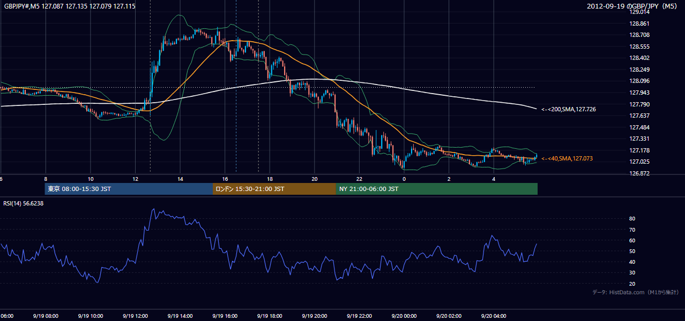Click hour tick 22 under the candlestick chart

click(x=359, y=179)
